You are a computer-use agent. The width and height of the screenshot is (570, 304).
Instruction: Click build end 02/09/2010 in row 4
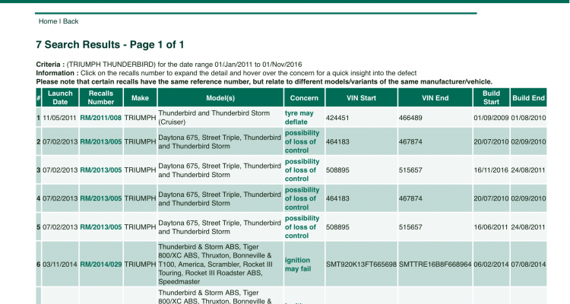click(x=528, y=198)
